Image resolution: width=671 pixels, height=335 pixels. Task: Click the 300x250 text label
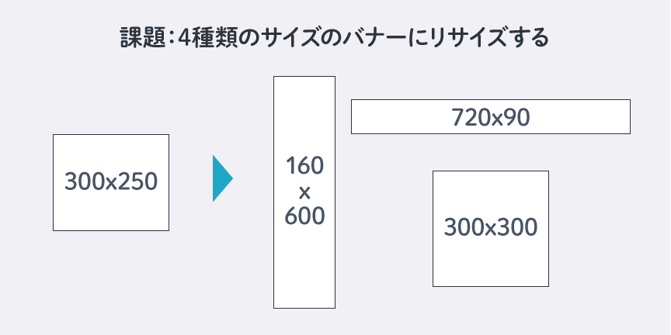point(111,182)
